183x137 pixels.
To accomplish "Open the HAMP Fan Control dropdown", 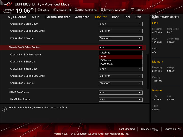I will (x=120, y=93).
